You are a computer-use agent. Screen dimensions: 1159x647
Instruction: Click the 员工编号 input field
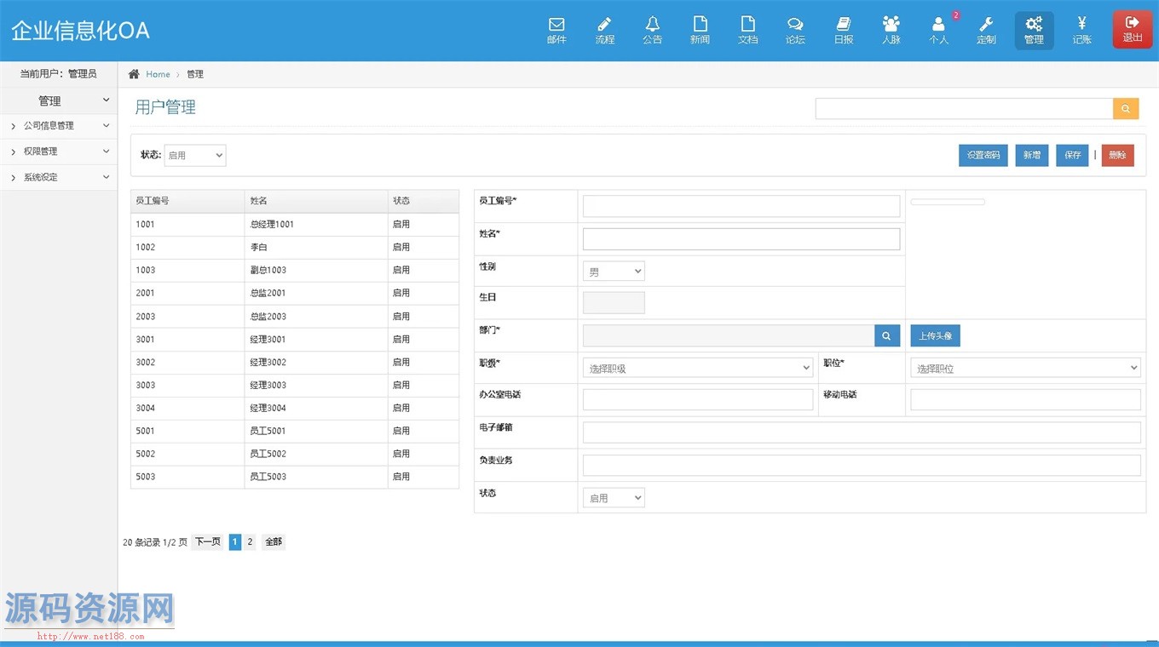(x=741, y=206)
